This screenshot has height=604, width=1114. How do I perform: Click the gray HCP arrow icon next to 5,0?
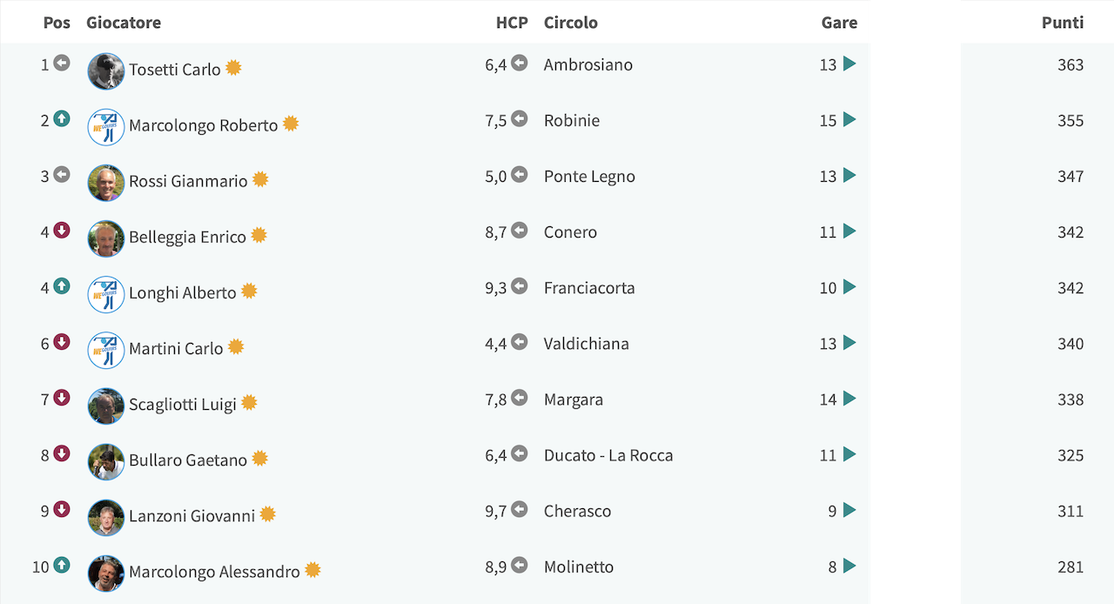click(x=520, y=175)
